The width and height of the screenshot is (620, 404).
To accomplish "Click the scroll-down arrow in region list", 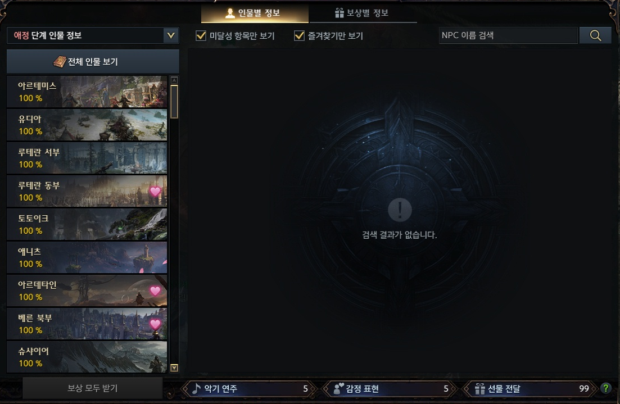I will click(x=174, y=367).
